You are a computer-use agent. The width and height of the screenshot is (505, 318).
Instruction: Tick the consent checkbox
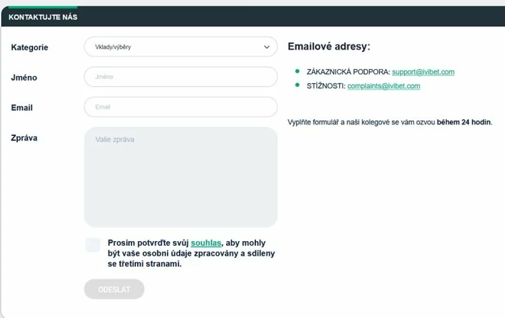[x=92, y=245]
